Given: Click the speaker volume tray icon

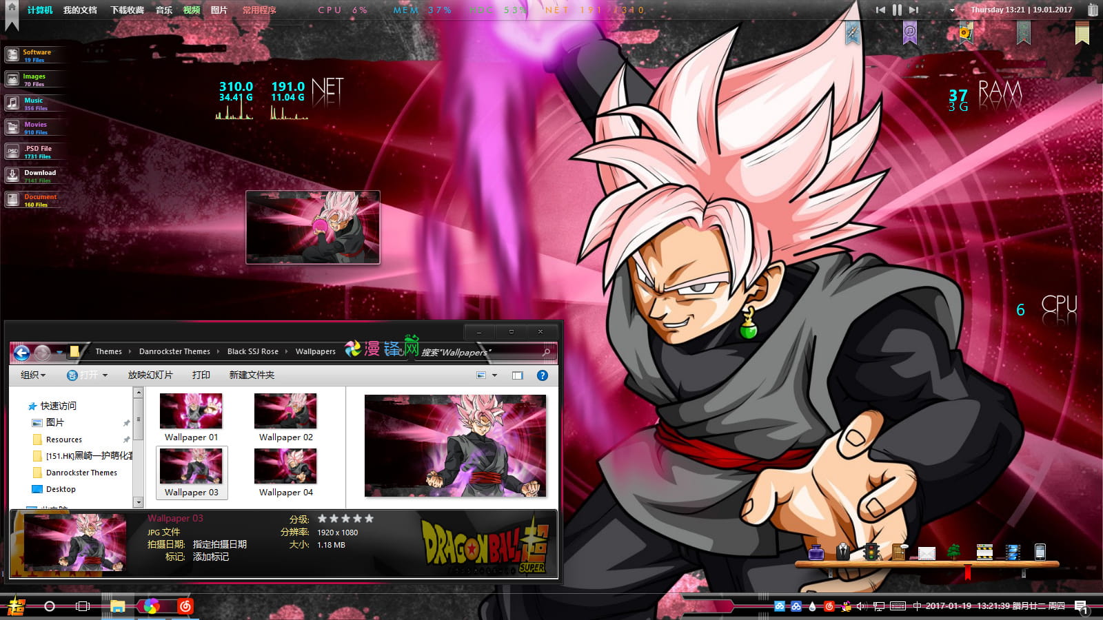Looking at the screenshot, I should click(x=860, y=606).
